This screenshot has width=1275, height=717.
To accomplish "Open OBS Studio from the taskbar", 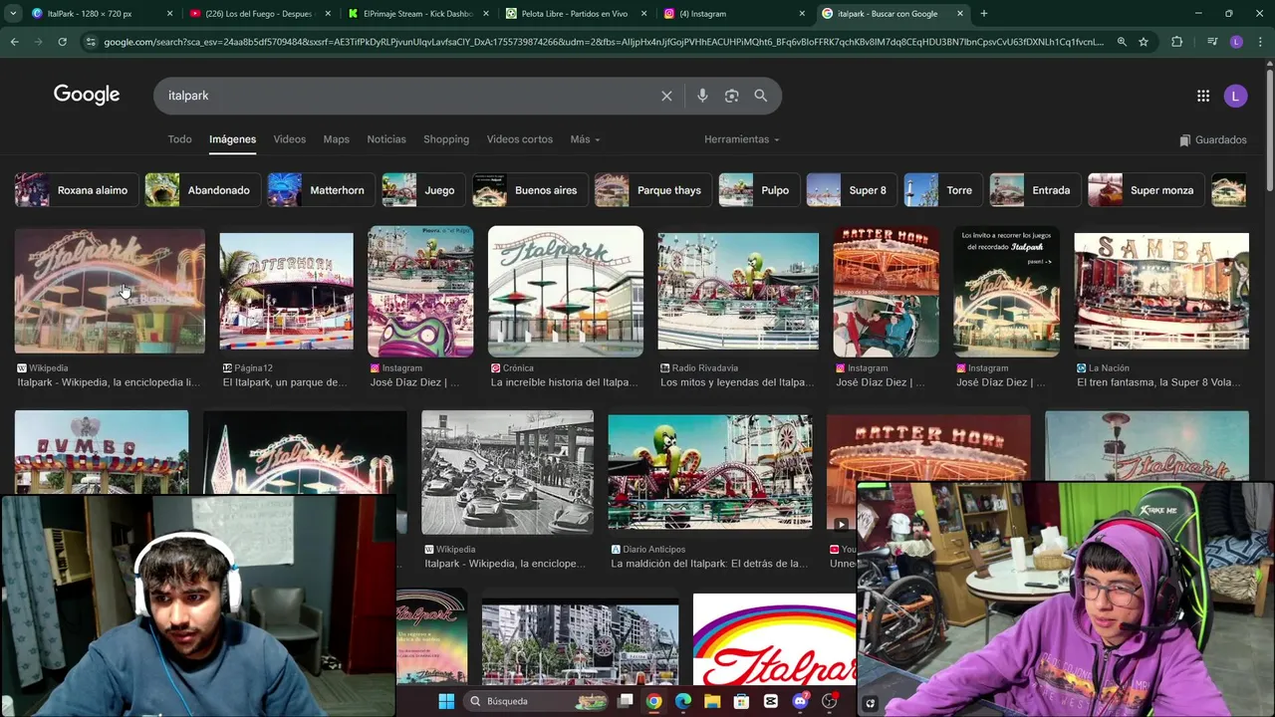I will [x=829, y=701].
